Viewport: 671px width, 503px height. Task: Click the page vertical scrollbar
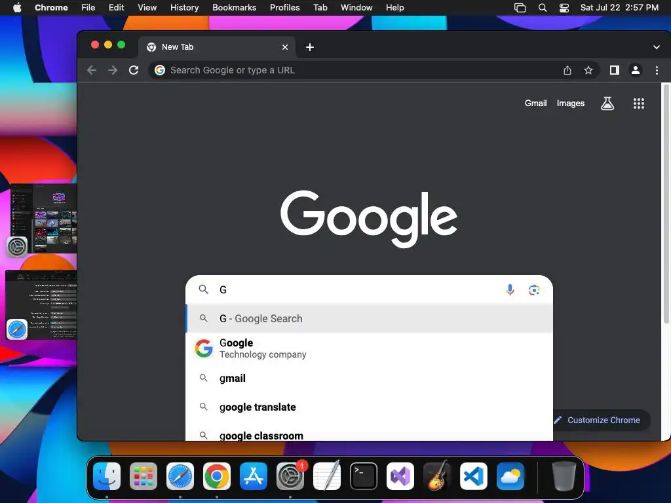pyautogui.click(x=666, y=204)
